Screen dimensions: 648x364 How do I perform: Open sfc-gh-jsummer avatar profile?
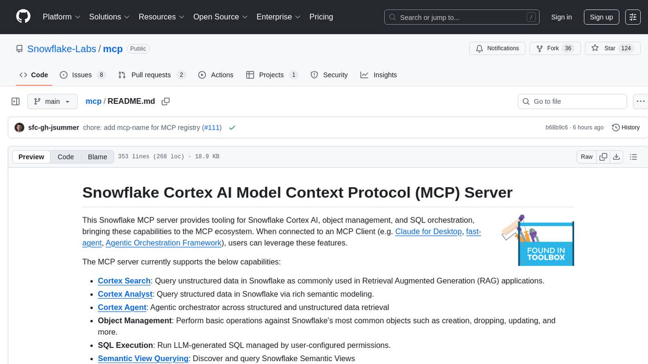click(x=20, y=128)
